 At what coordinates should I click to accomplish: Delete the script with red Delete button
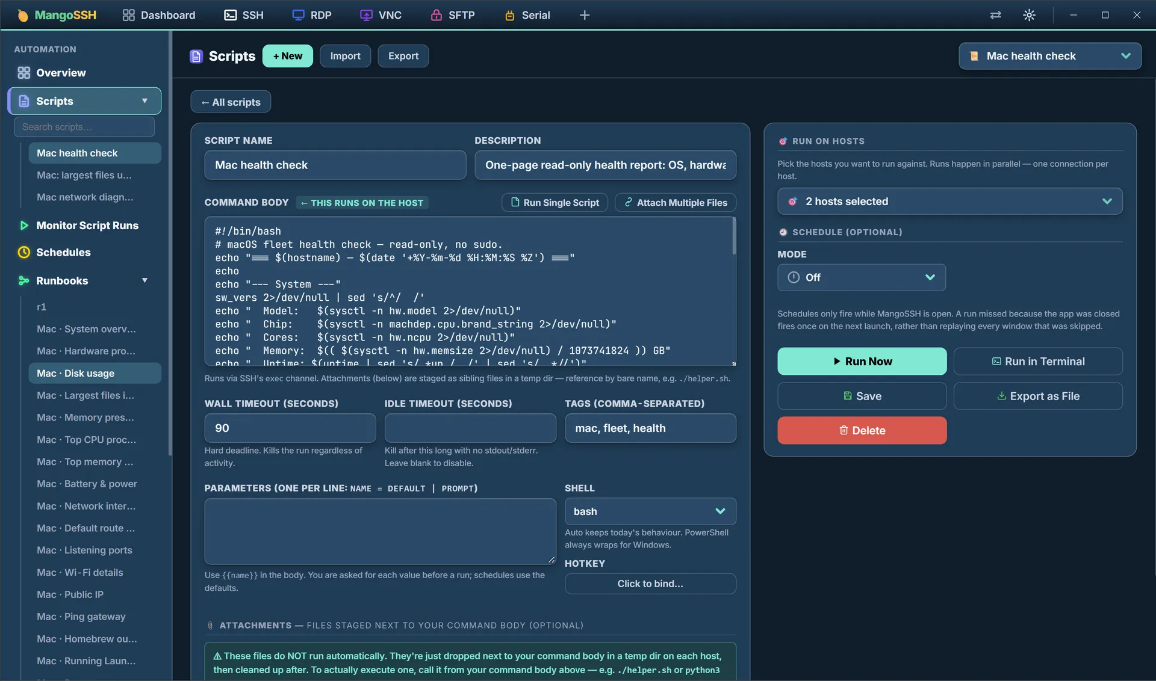(862, 431)
